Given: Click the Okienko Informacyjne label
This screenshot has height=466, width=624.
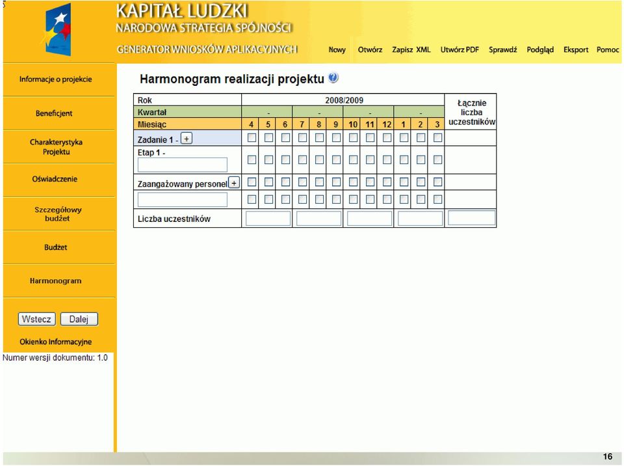Looking at the screenshot, I should (56, 342).
